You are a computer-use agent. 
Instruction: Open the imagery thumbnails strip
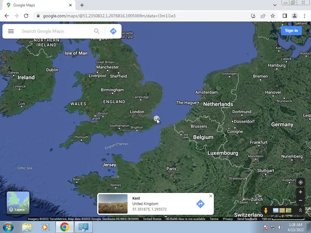(282, 210)
